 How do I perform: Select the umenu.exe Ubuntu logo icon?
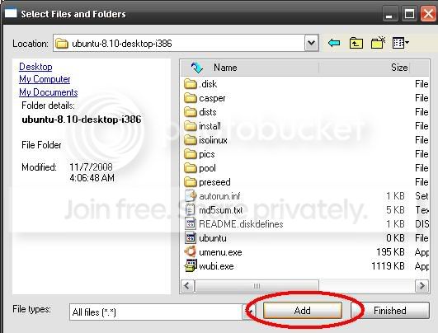(191, 251)
